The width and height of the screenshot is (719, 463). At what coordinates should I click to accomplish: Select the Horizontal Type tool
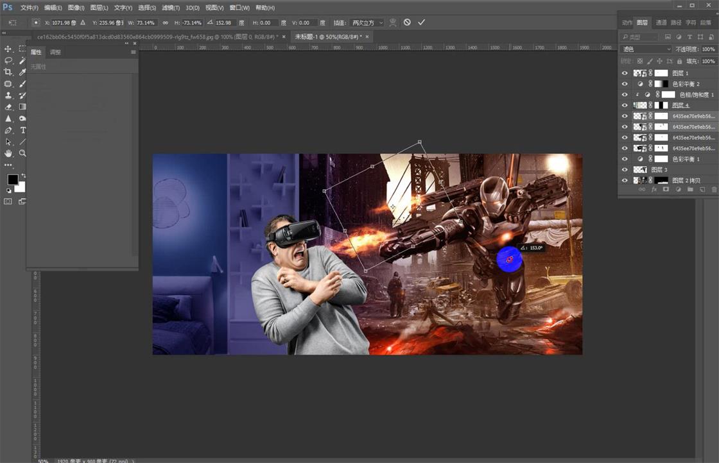pos(23,130)
